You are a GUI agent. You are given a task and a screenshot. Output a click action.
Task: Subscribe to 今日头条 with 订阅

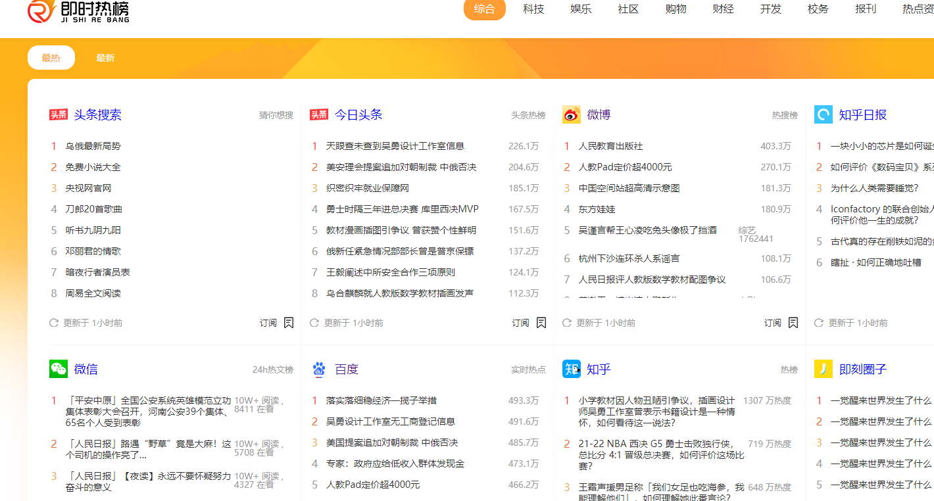pyautogui.click(x=521, y=323)
